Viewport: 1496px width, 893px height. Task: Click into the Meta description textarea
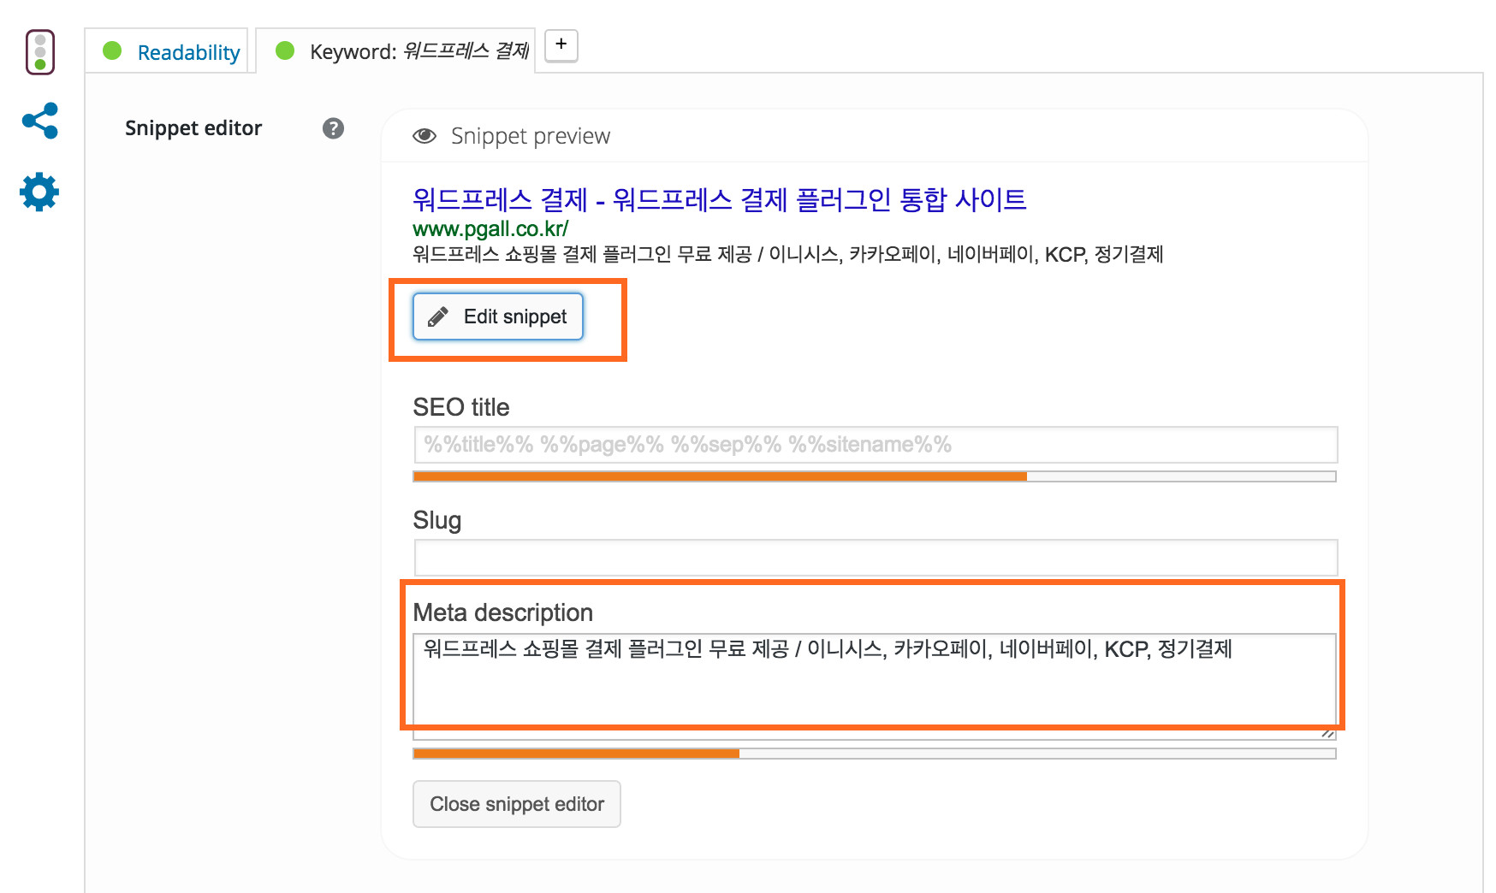point(875,686)
